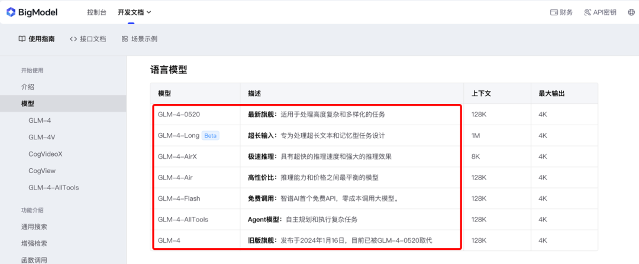Click GLM-4 in the table's last row
This screenshot has height=264, width=639.
pos(169,240)
